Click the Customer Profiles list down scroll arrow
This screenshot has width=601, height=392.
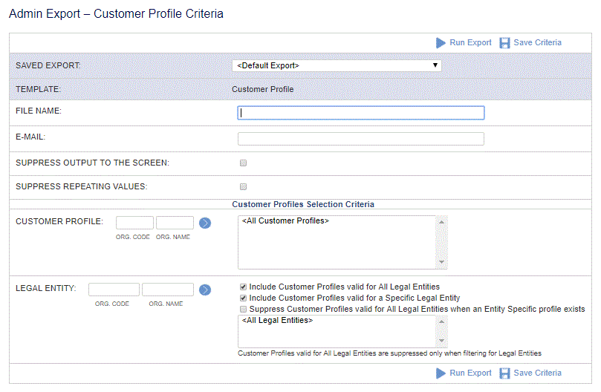tap(441, 262)
